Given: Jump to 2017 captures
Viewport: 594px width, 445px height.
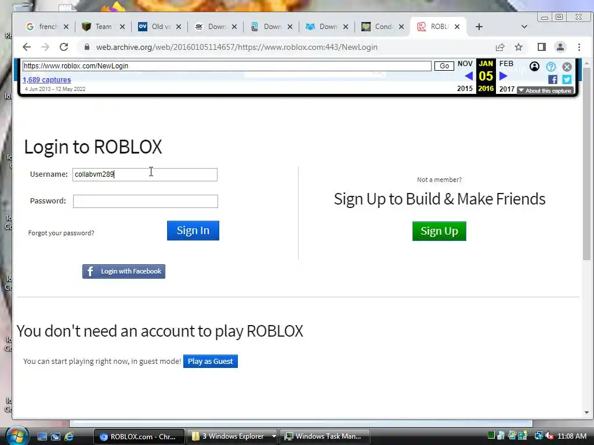Looking at the screenshot, I should pos(507,89).
